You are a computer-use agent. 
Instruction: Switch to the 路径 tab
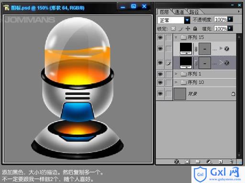(194, 12)
